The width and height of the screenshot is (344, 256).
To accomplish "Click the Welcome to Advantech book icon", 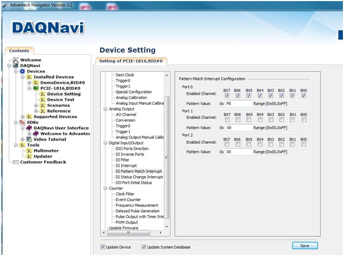I will point(36,133).
